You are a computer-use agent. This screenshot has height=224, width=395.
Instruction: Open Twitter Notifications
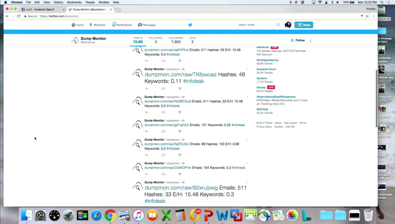coord(122,25)
